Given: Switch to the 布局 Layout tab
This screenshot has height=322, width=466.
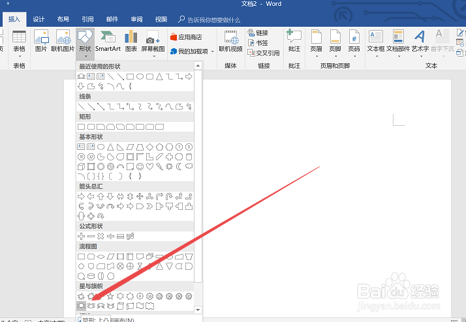Looking at the screenshot, I should pos(63,20).
